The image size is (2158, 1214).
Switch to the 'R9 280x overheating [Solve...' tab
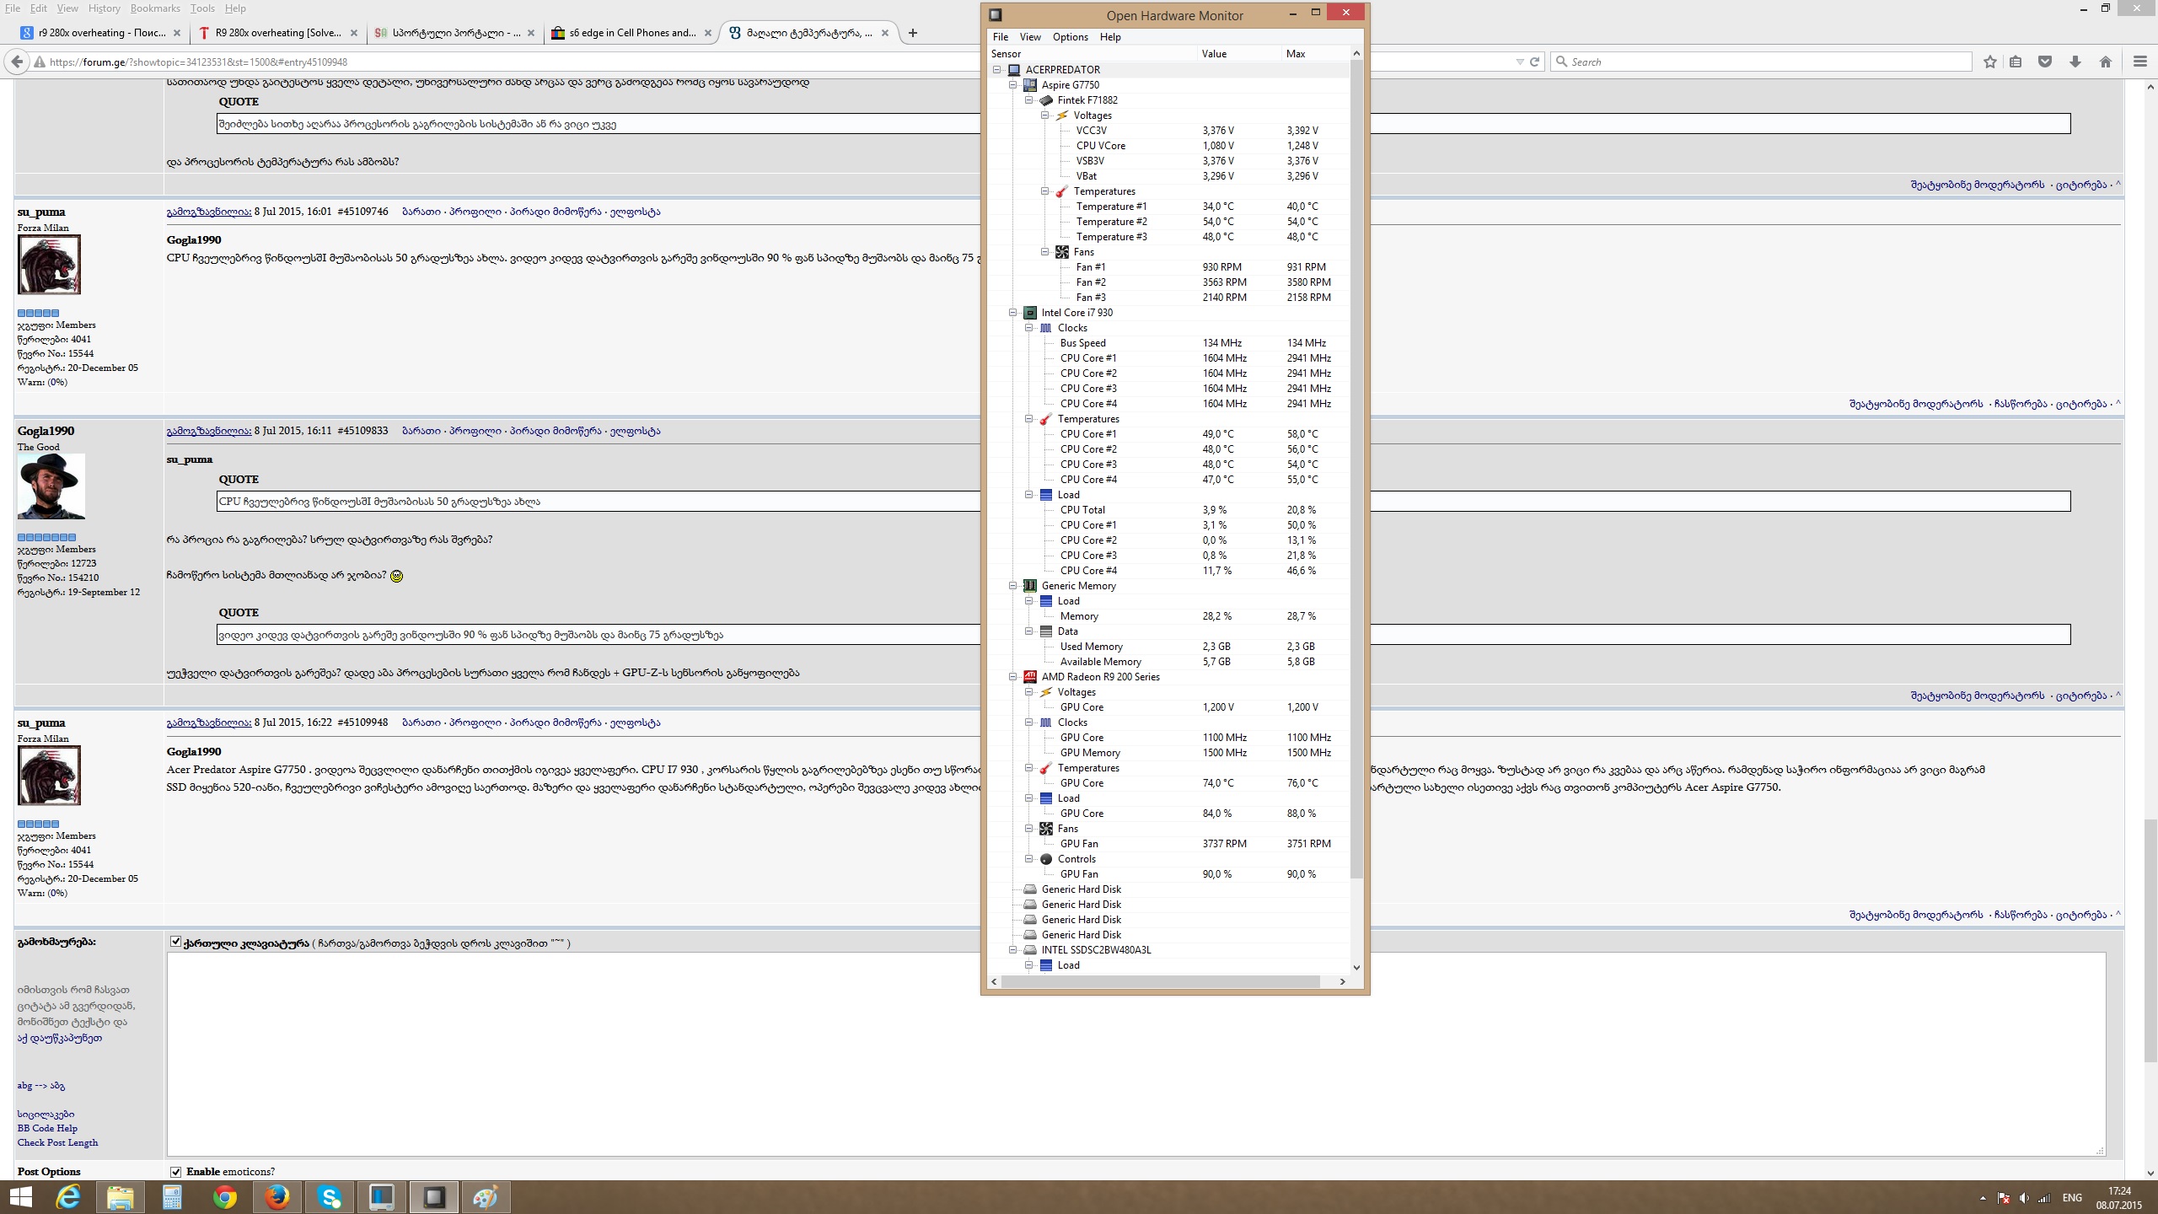277,33
